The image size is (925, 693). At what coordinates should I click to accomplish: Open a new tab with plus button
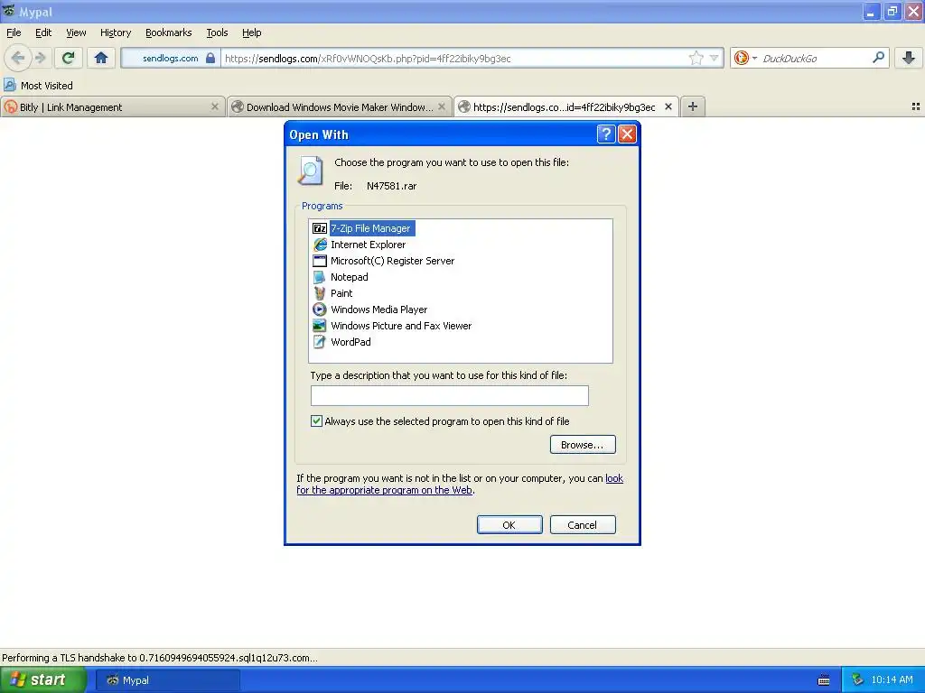point(693,106)
